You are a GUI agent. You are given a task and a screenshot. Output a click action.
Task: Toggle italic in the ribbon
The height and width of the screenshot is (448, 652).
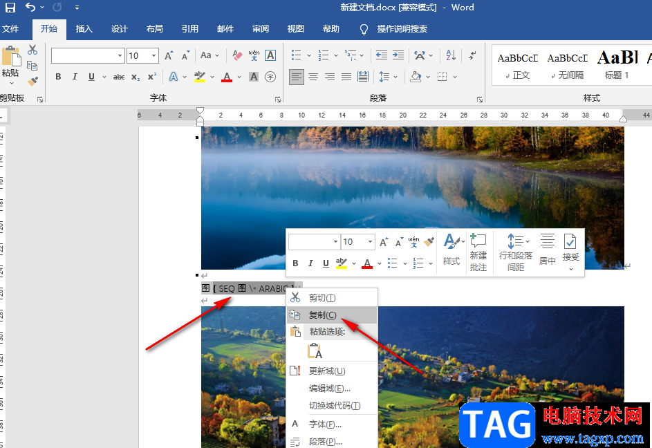[x=75, y=77]
